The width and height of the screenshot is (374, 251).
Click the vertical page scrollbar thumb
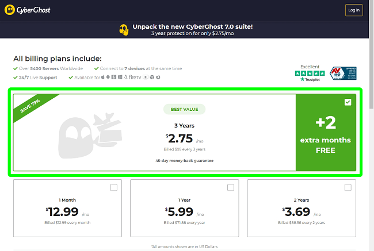tap(371, 55)
